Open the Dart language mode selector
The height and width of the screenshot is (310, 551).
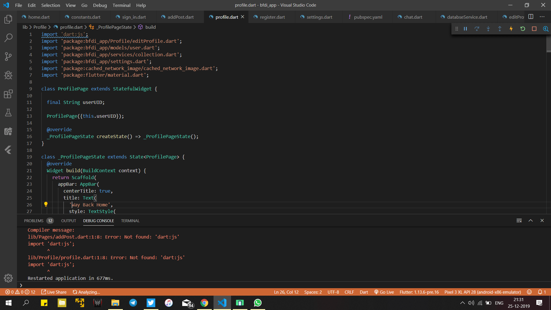(364, 292)
